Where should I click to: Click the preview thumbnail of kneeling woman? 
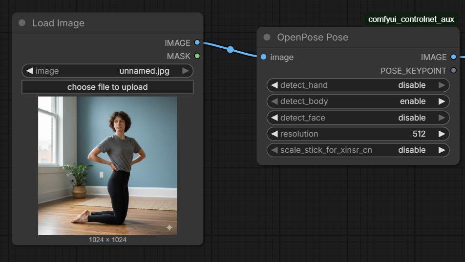click(107, 166)
